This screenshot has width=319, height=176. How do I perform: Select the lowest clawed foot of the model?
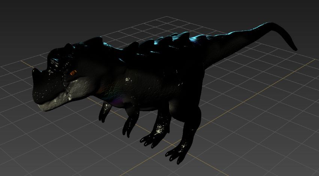pyautogui.click(x=176, y=154)
